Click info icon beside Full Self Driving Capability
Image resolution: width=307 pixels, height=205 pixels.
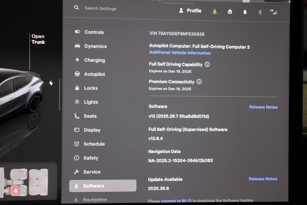pos(207,65)
